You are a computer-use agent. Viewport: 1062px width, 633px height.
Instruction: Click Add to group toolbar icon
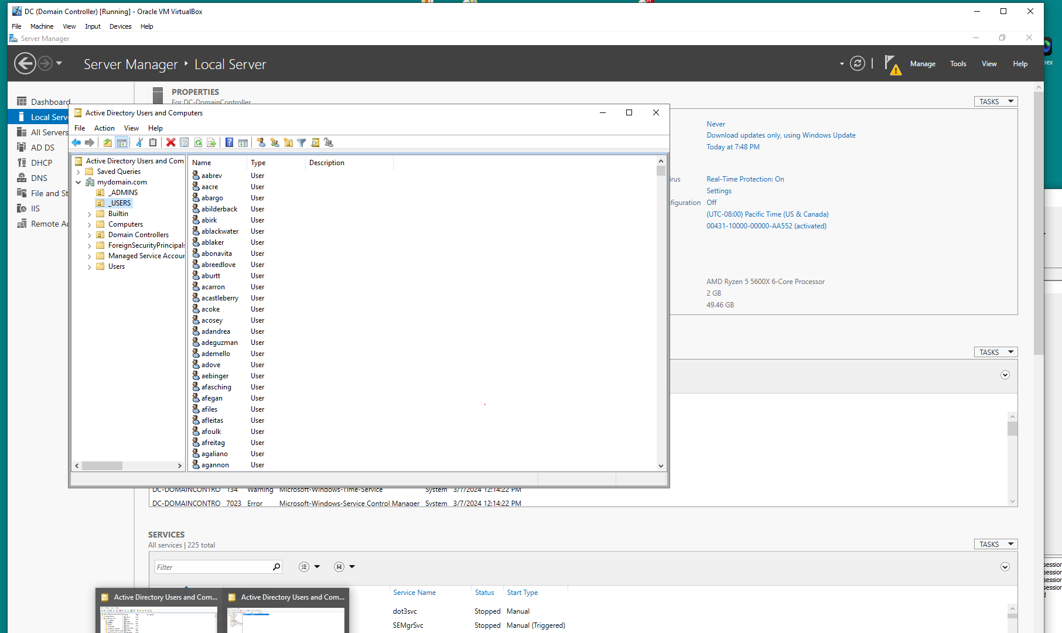(329, 142)
